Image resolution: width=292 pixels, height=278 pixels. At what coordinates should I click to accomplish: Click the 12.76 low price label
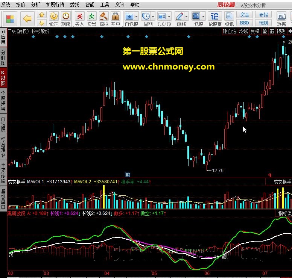217,170
